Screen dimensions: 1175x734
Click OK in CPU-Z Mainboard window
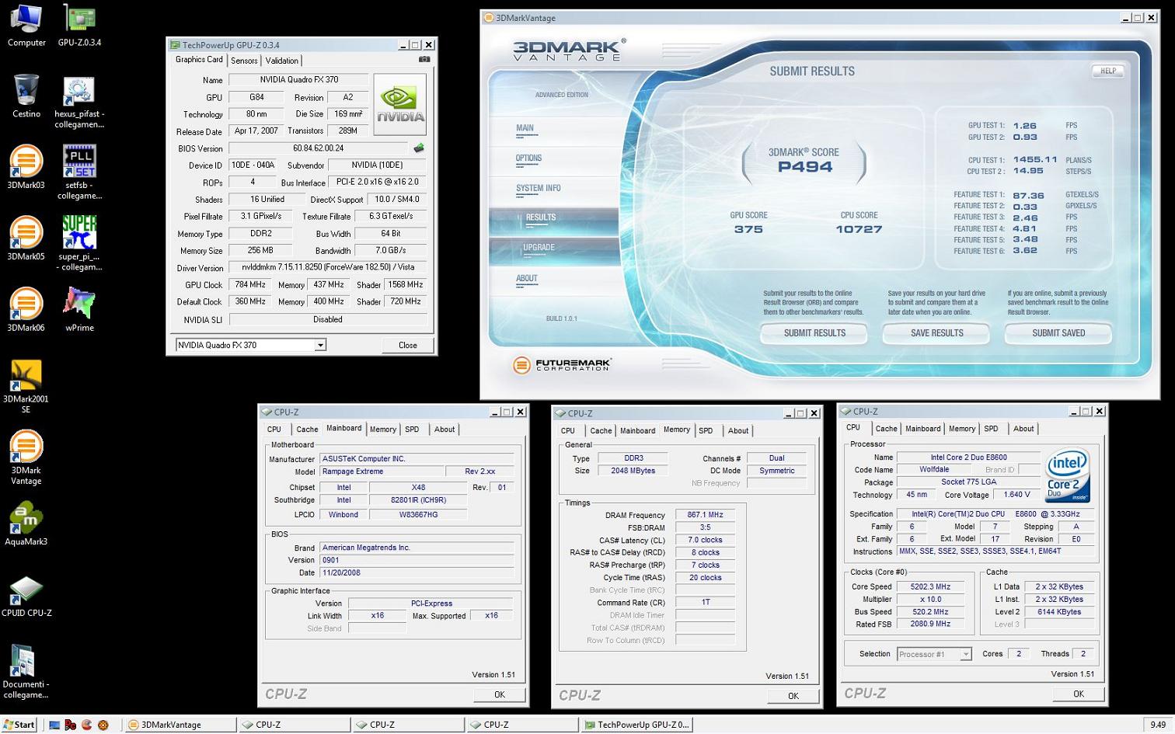coord(499,694)
